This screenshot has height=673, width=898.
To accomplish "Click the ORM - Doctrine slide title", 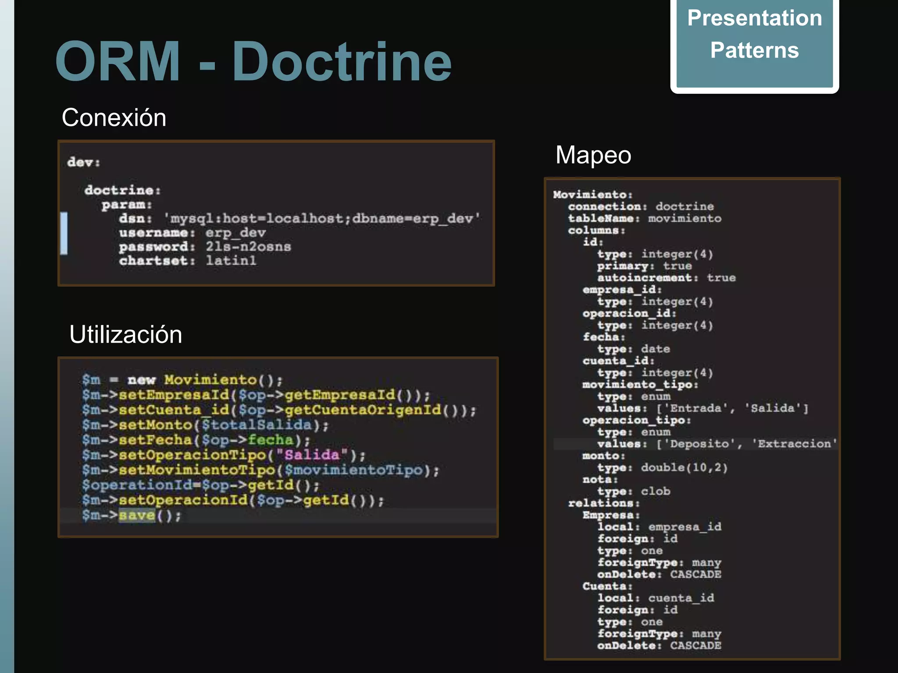I will 253,61.
